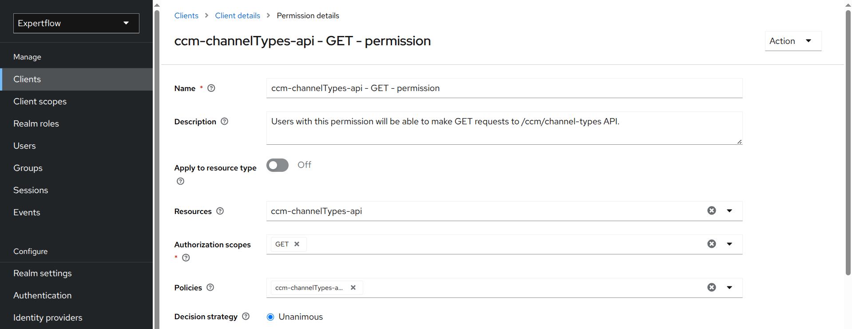Remove the GET scope chip
852x329 pixels.
point(297,244)
